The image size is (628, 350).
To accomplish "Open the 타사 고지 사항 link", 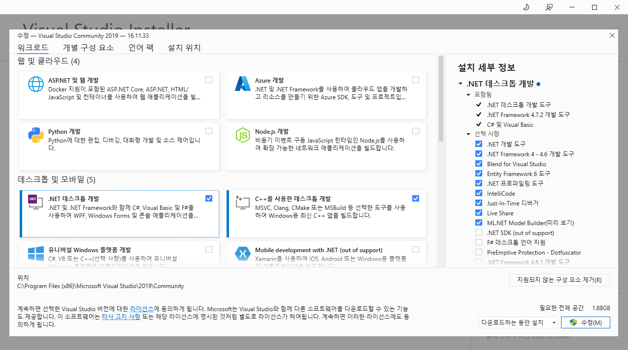I will pos(121,317).
